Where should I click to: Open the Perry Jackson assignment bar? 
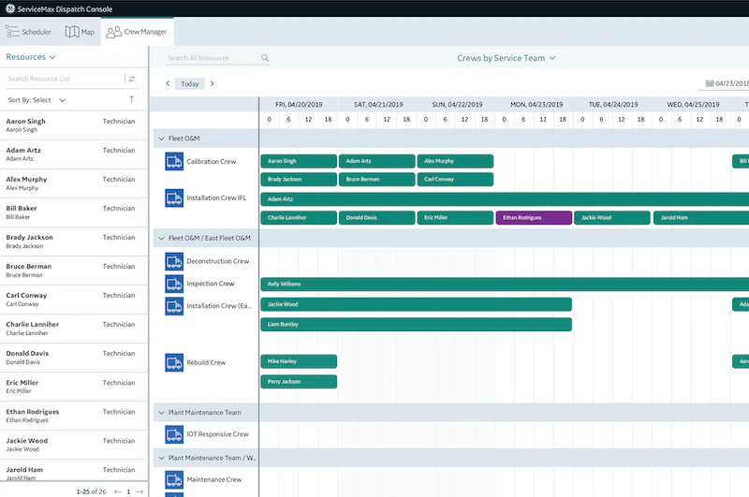point(299,382)
